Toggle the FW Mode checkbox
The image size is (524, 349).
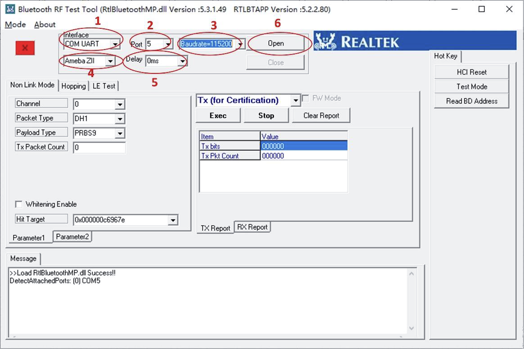tap(305, 98)
